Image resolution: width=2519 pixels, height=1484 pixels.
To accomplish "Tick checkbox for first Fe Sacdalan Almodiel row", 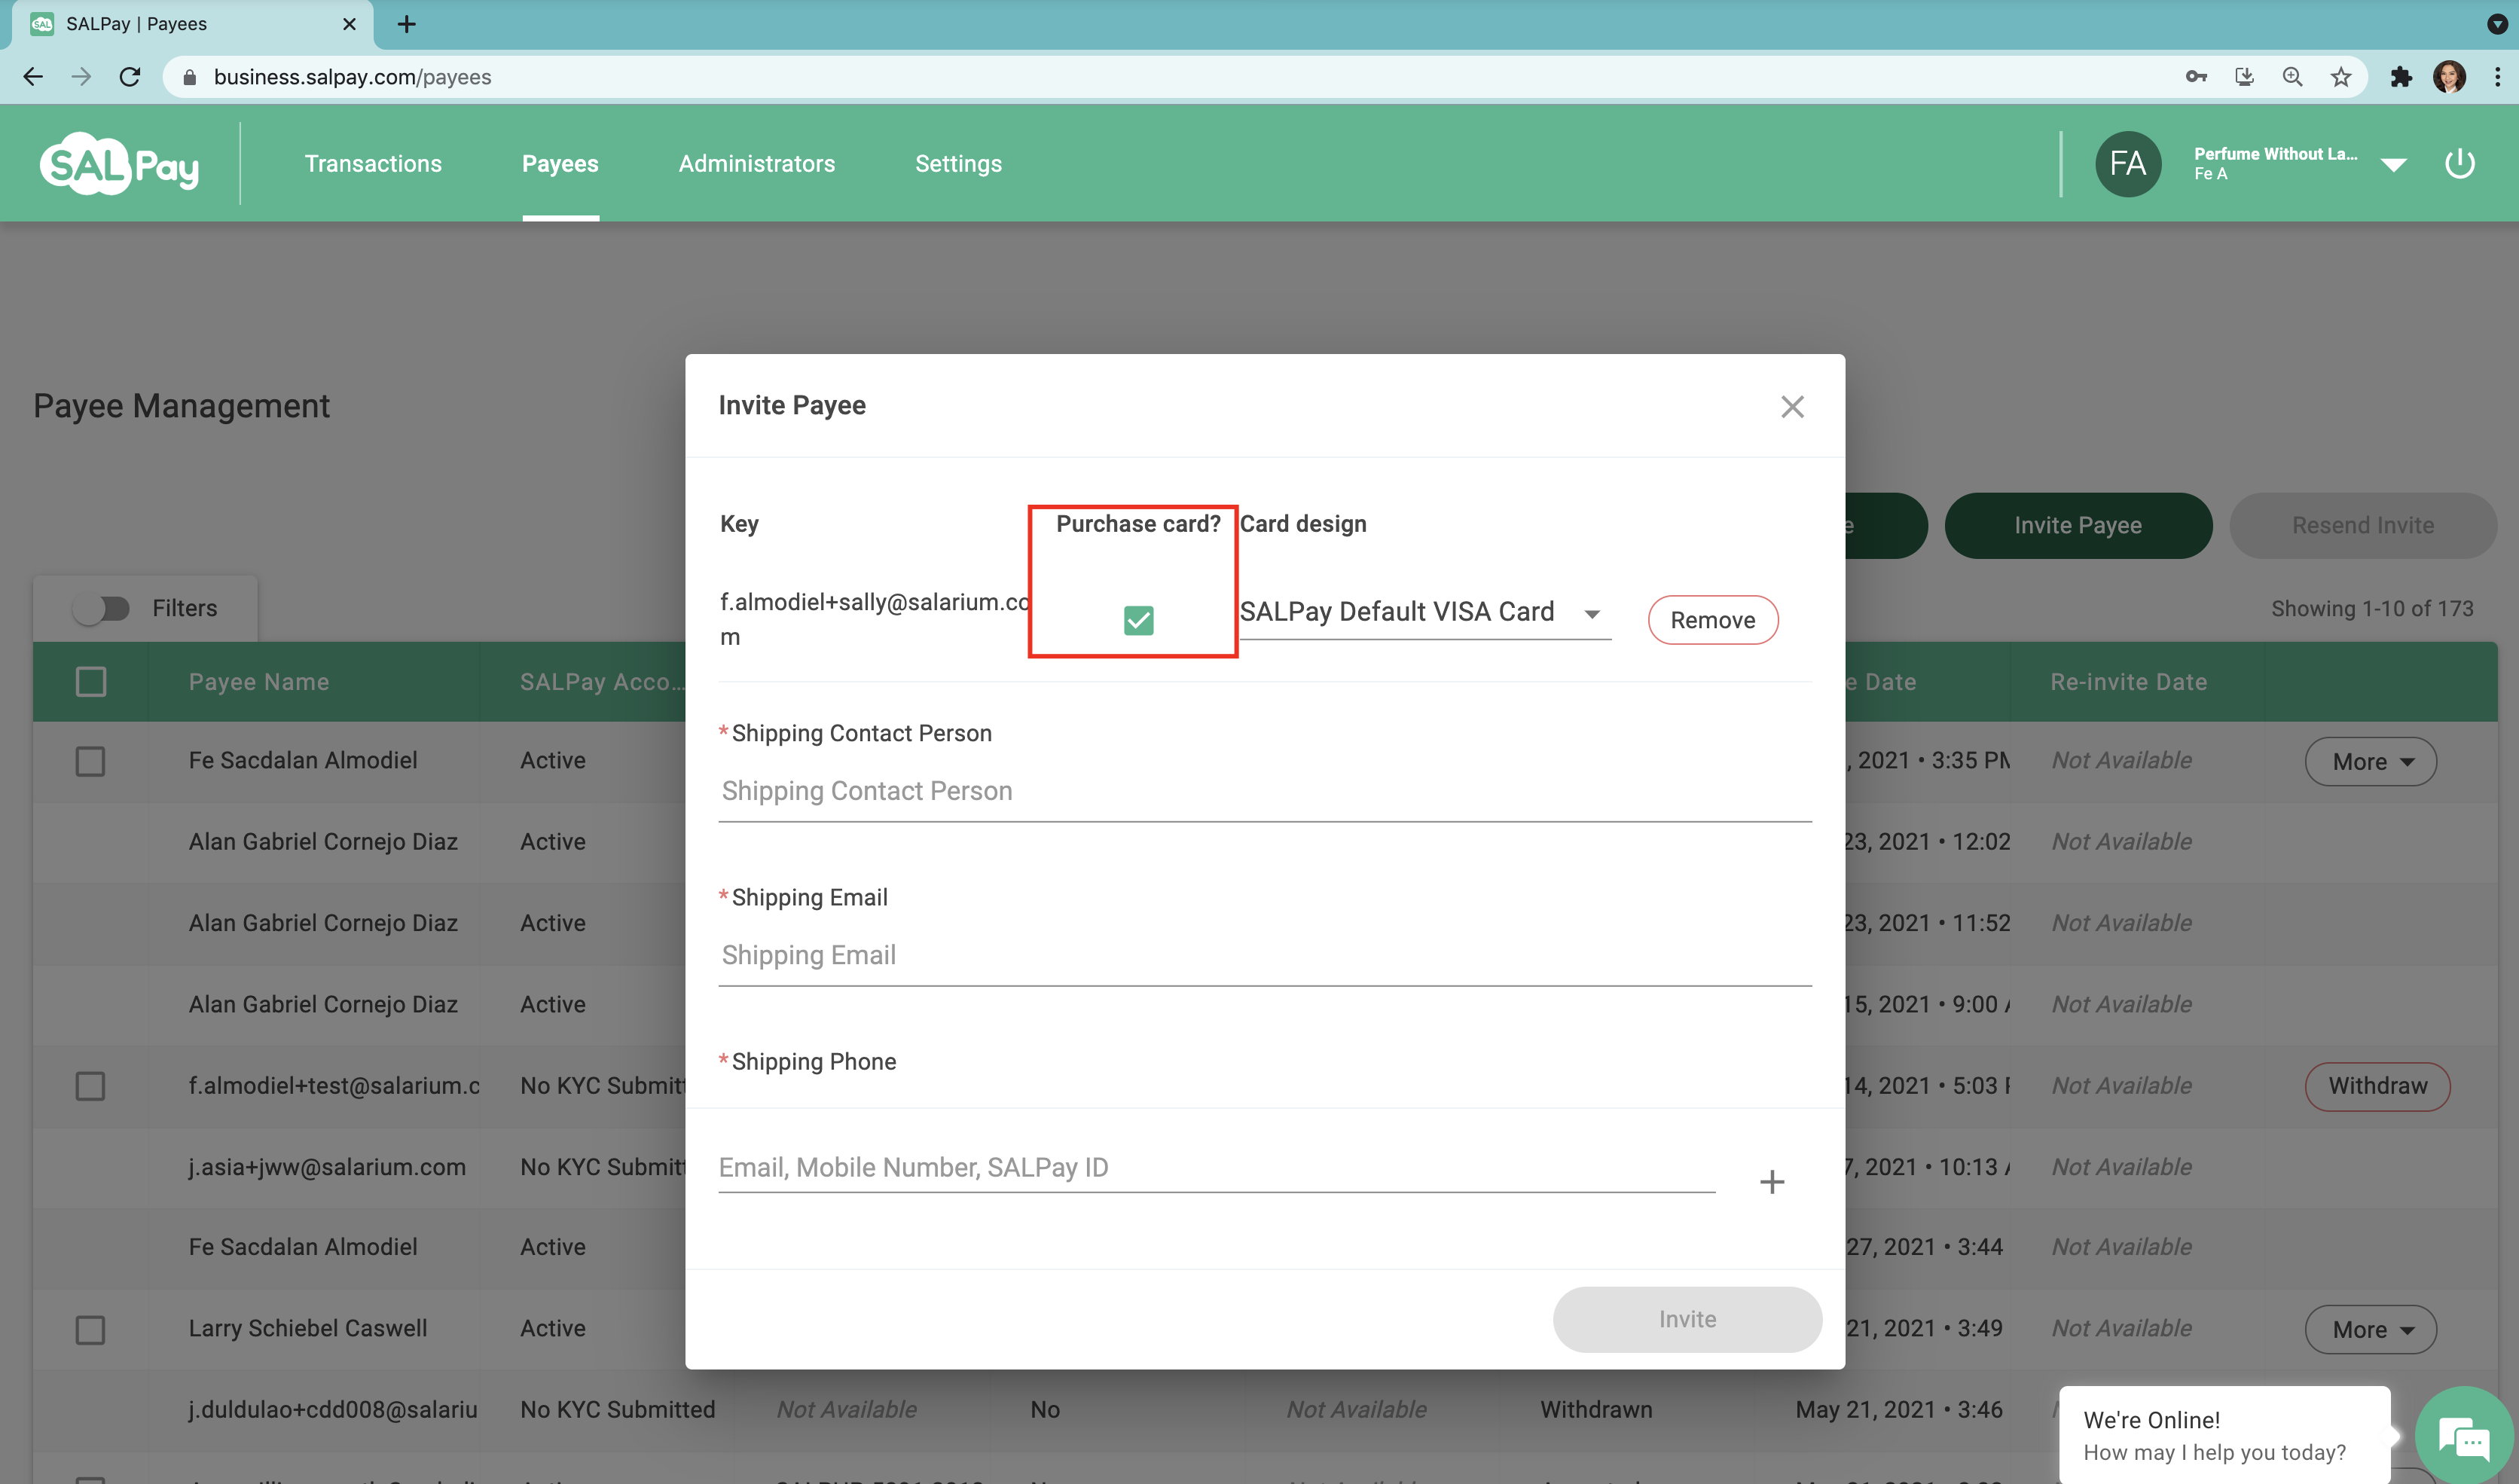I will click(x=91, y=761).
